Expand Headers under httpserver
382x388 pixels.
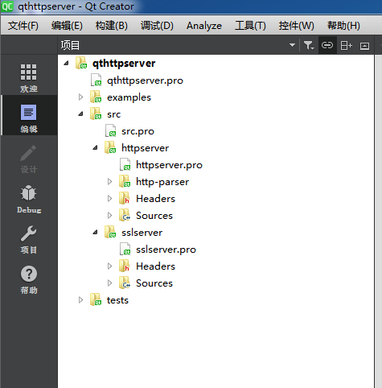(109, 199)
